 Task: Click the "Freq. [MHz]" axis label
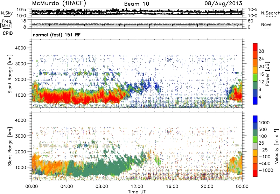tap(6, 23)
